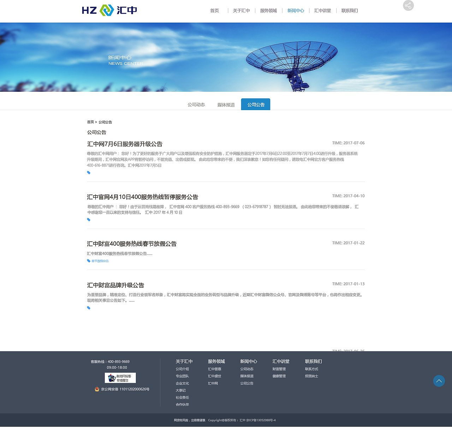Click the back-to-top arrow button

click(x=439, y=381)
